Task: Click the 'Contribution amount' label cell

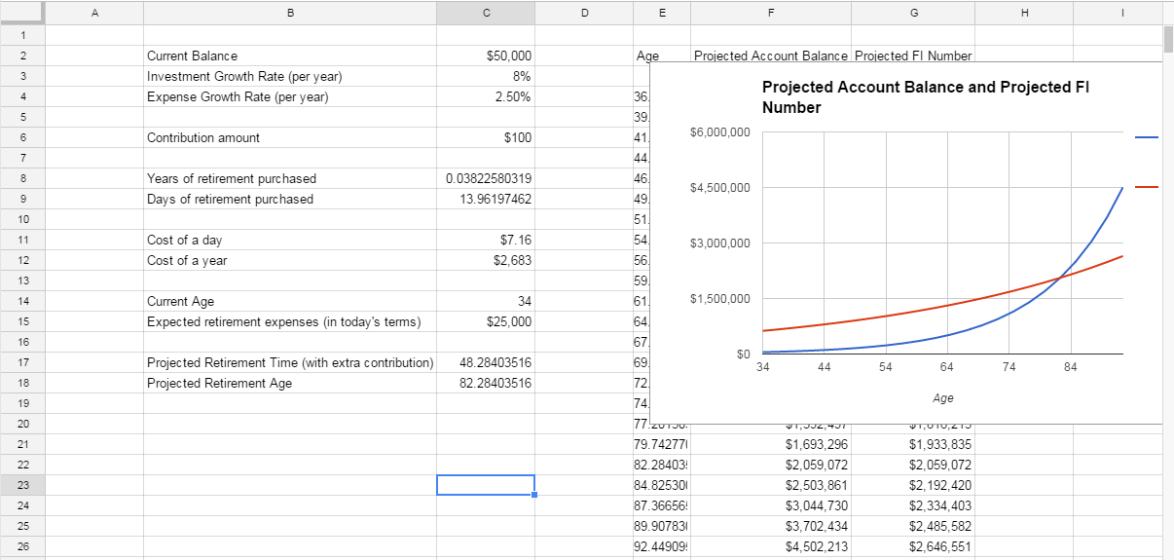Action: 290,137
